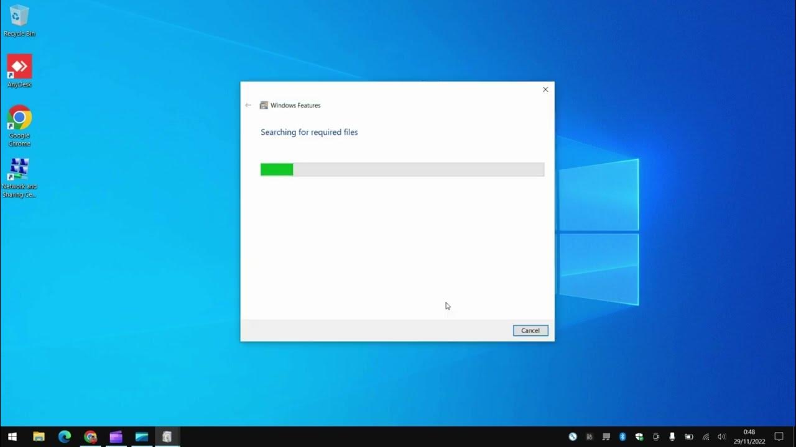Viewport: 796px width, 447px height.
Task: Open File Explorer from the taskbar
Action: pyautogui.click(x=39, y=436)
